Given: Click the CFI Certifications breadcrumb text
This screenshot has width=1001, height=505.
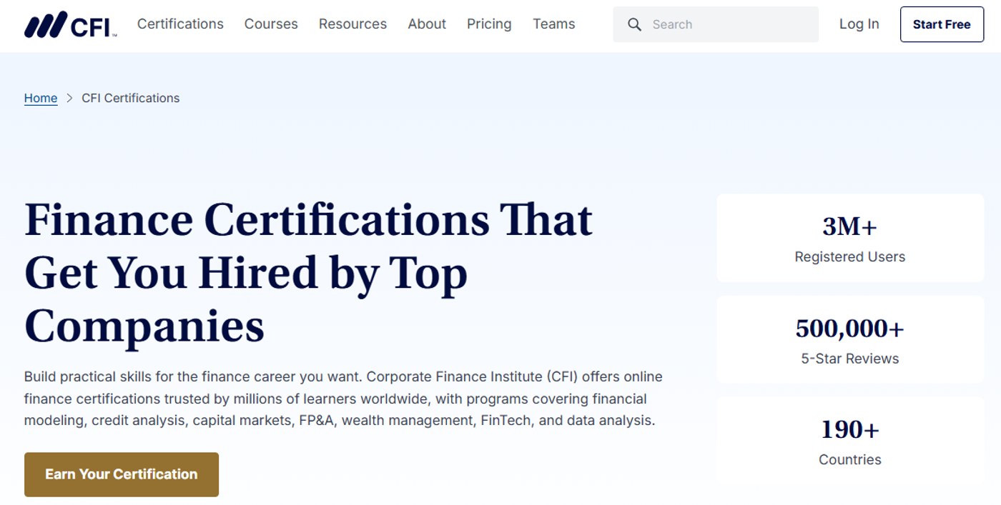Looking at the screenshot, I should (x=131, y=98).
